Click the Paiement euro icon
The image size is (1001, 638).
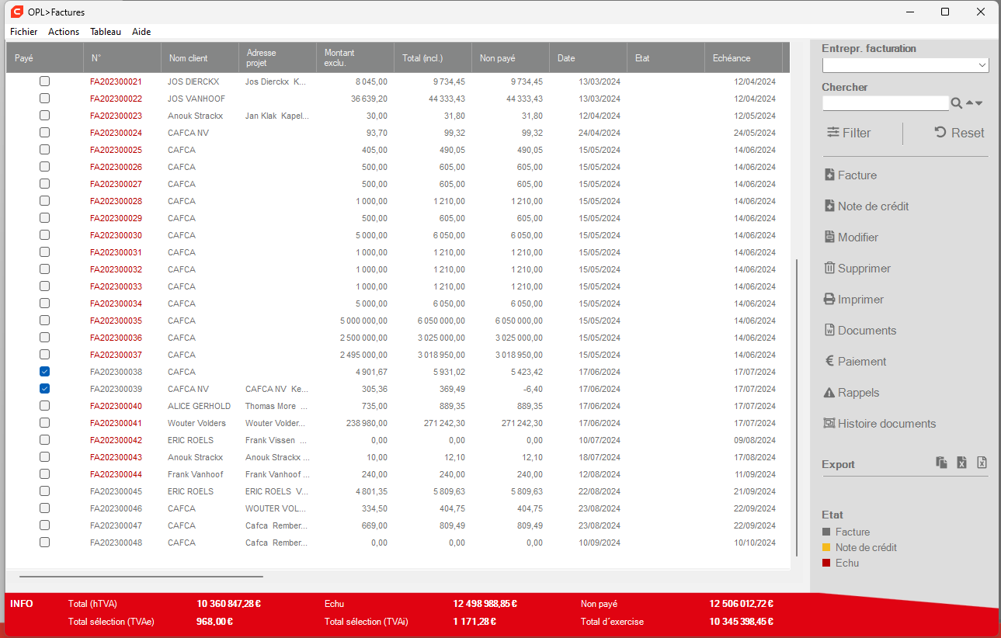tap(829, 362)
